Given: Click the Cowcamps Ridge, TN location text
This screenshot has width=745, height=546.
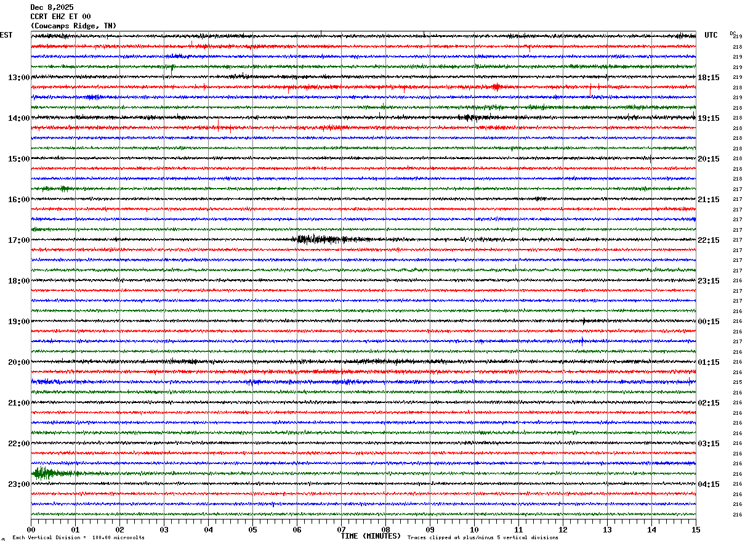Looking at the screenshot, I should [x=73, y=26].
